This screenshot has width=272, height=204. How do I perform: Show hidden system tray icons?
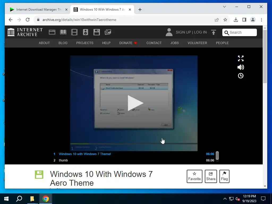point(225,199)
